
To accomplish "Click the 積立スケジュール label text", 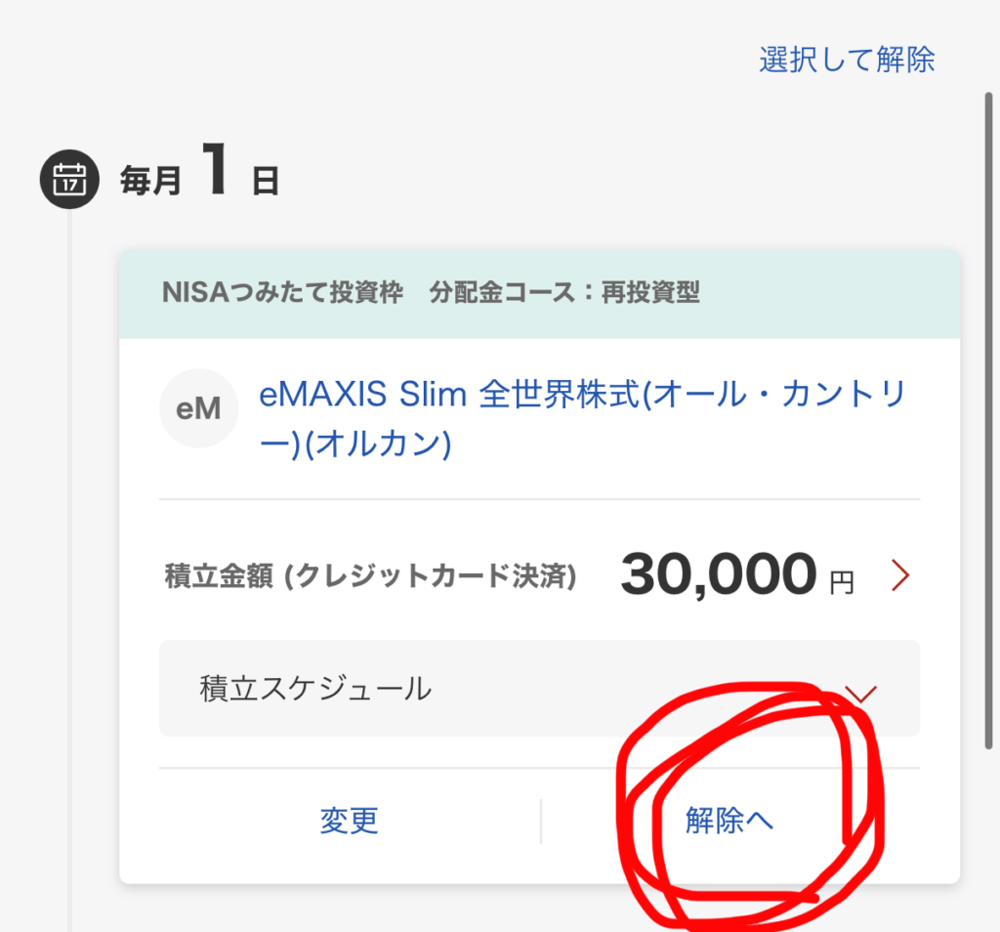I will [x=314, y=689].
